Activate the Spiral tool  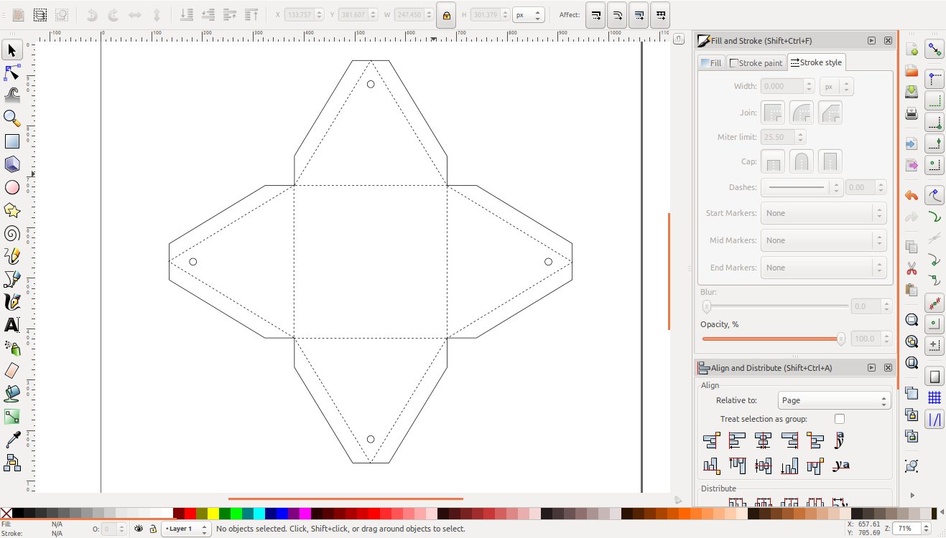pos(12,233)
